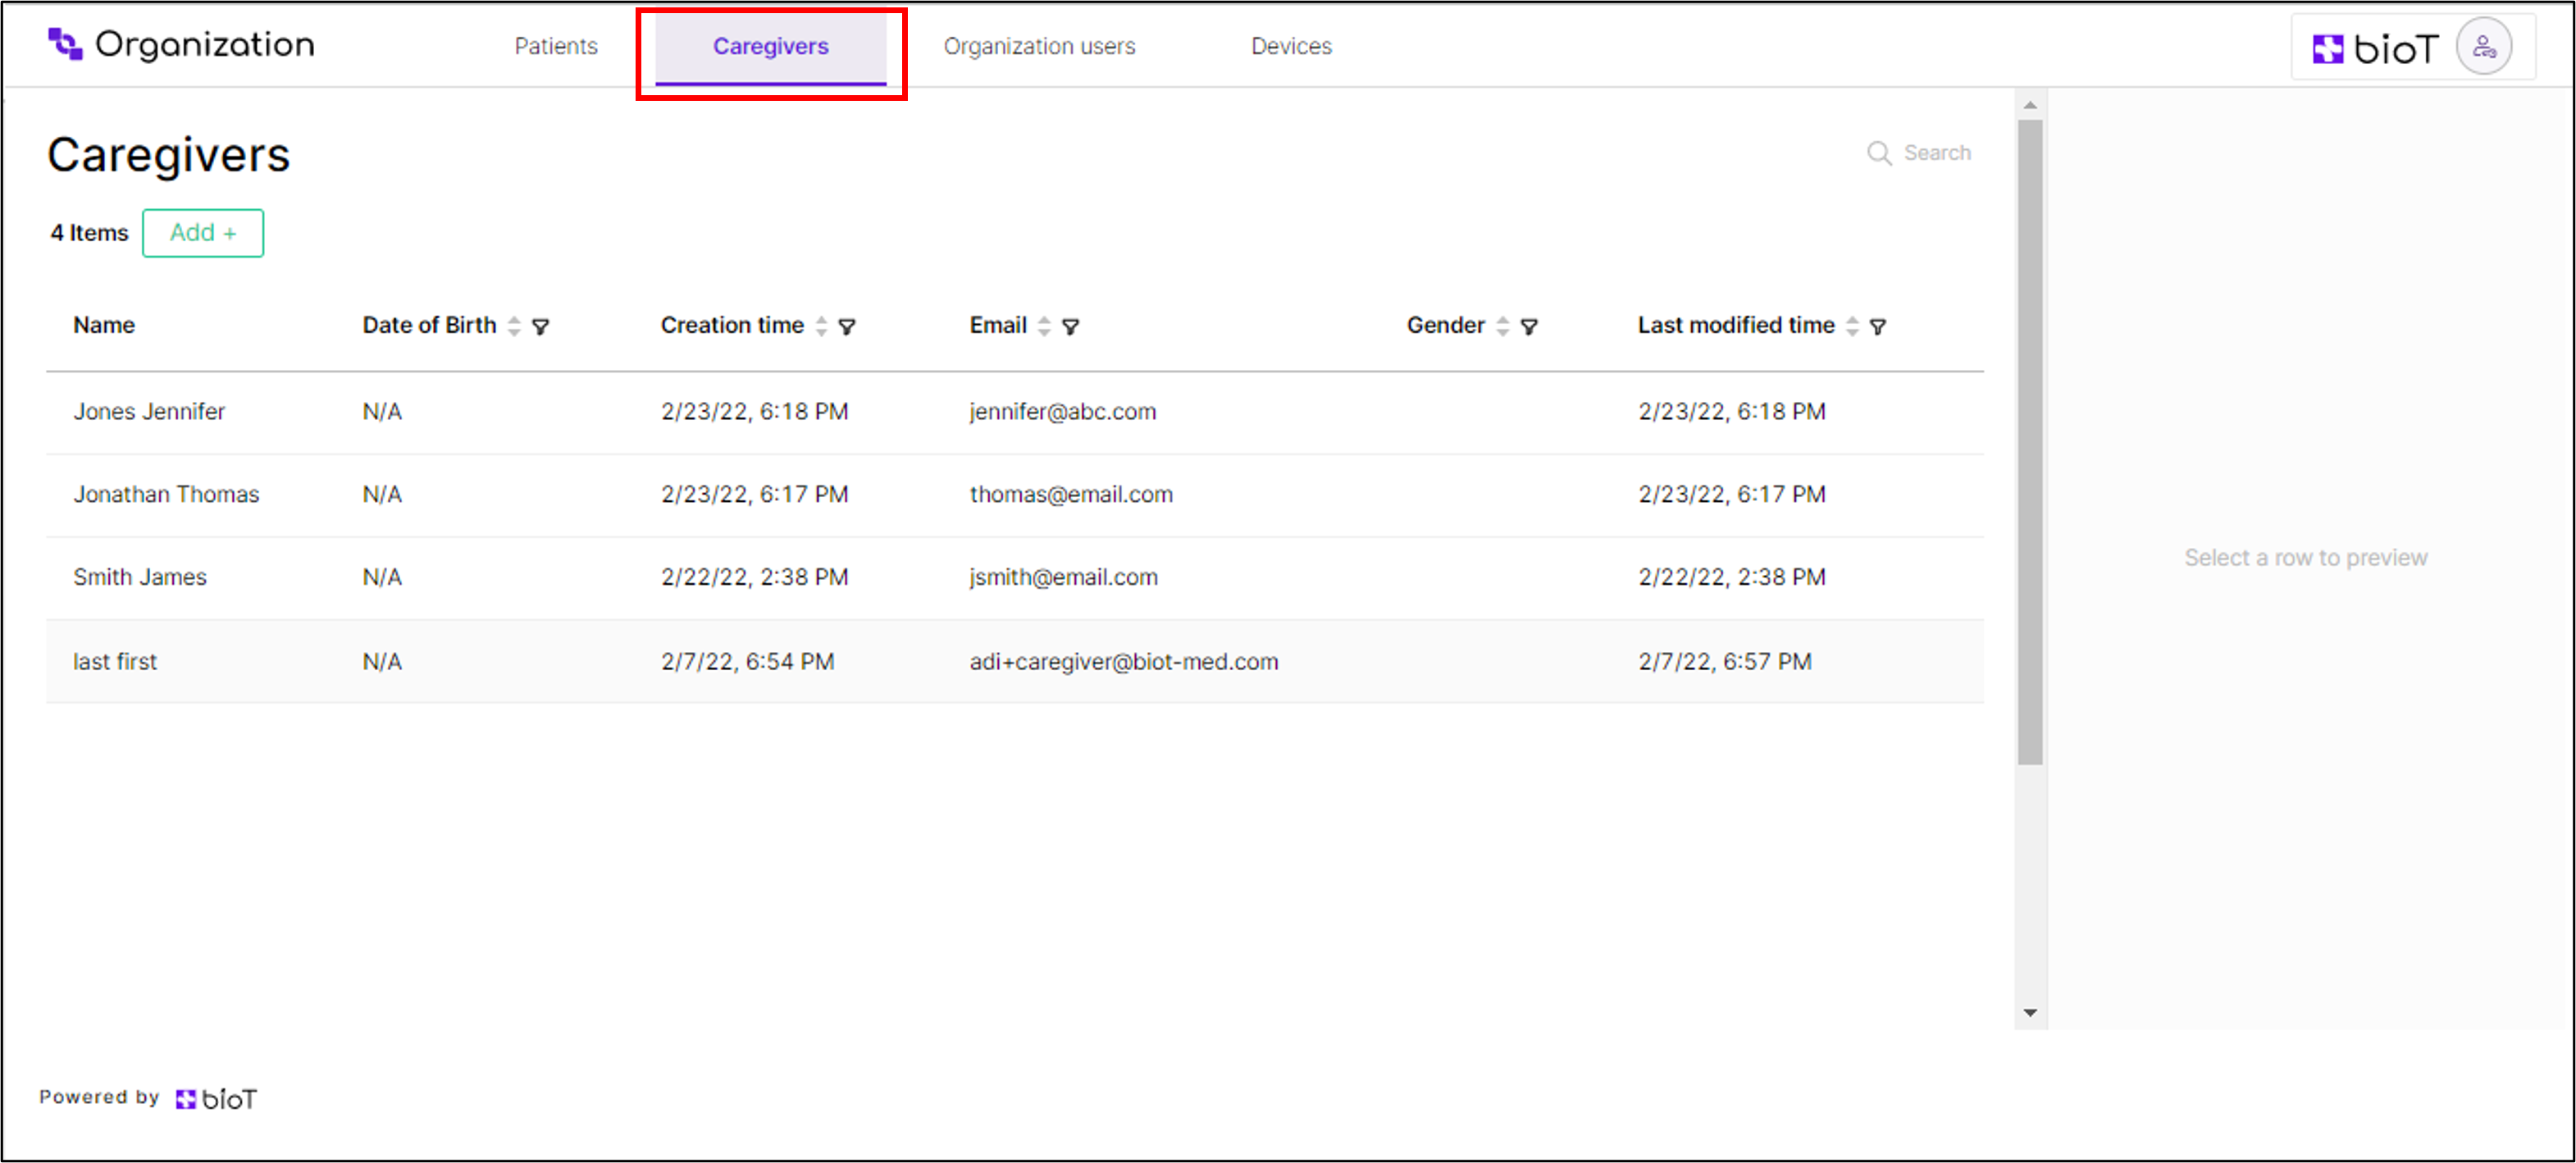Click the Organization logo icon
Image resolution: width=2576 pixels, height=1163 pixels.
pyautogui.click(x=65, y=44)
